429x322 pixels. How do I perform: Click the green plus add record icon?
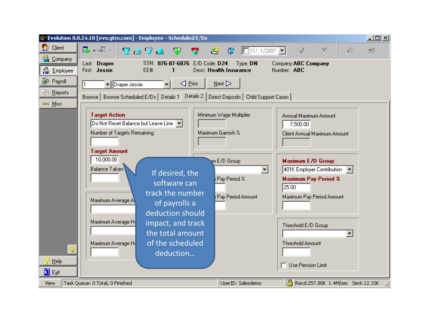177,51
